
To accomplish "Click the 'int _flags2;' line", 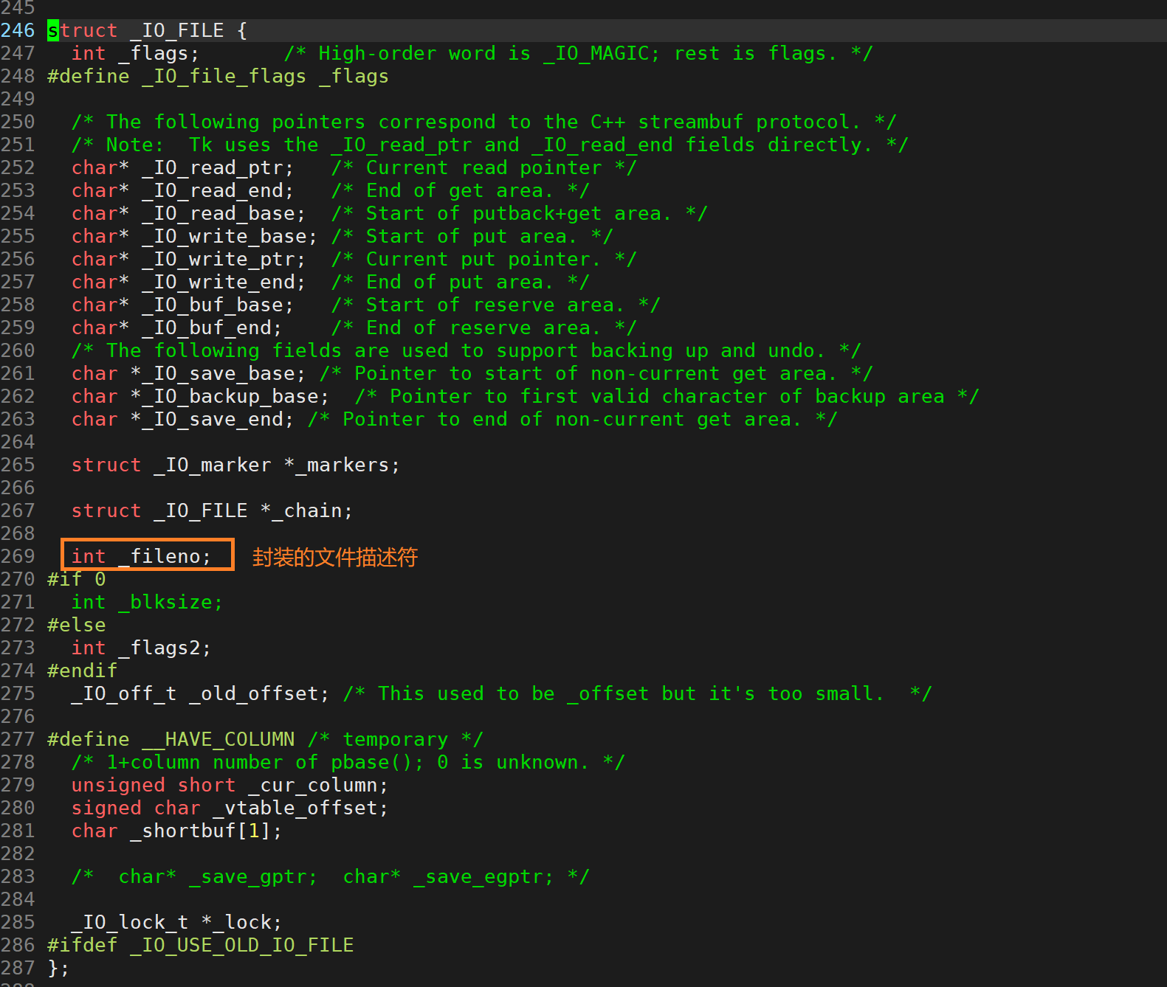I will (141, 648).
